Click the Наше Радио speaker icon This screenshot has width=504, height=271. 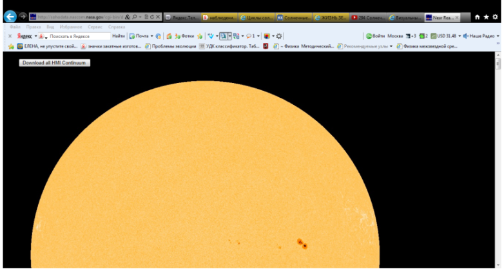465,36
